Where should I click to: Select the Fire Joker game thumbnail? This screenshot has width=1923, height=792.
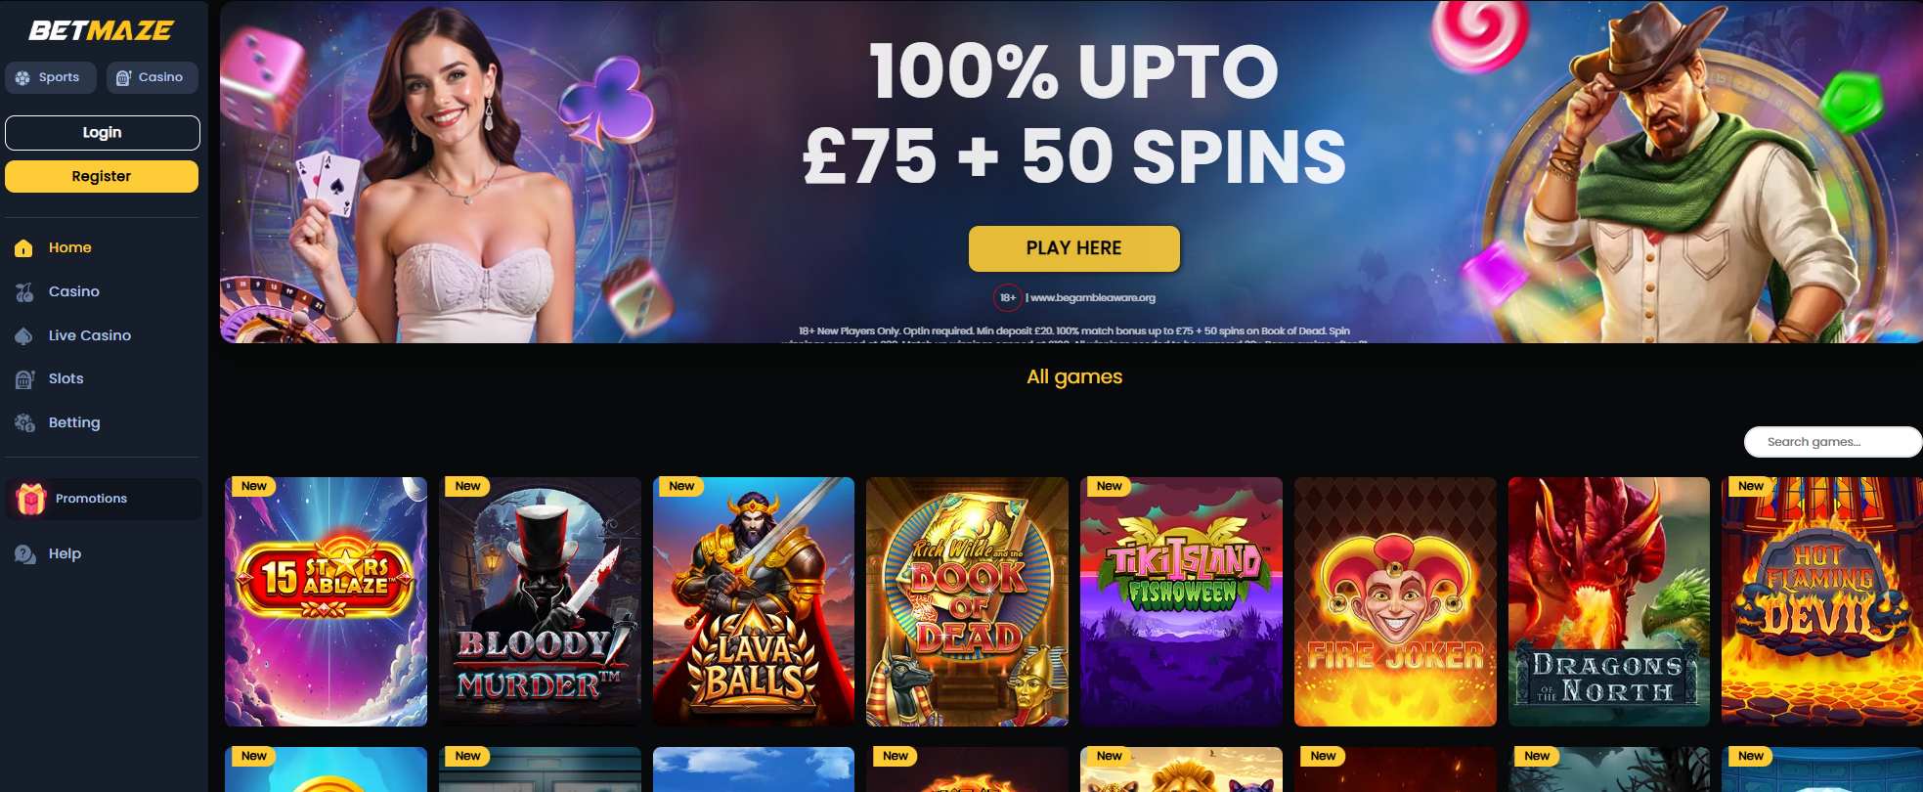(x=1395, y=601)
